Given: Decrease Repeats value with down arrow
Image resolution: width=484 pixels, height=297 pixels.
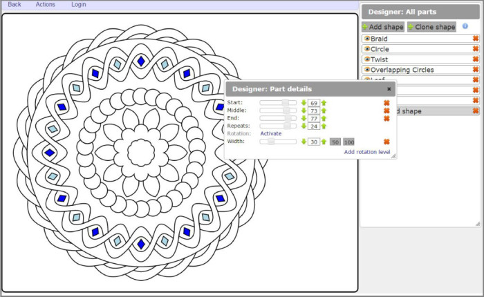Looking at the screenshot, I should click(x=304, y=126).
